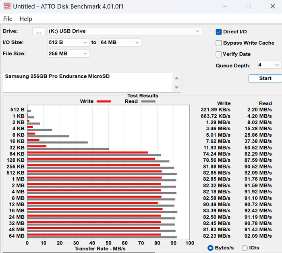Click the 64 KB chart row label

tap(17, 154)
